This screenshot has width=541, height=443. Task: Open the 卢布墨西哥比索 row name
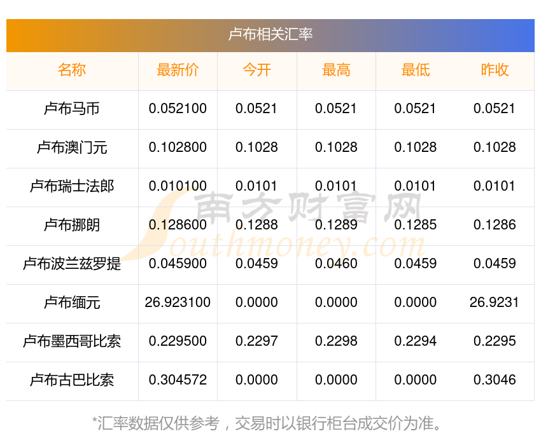72,341
